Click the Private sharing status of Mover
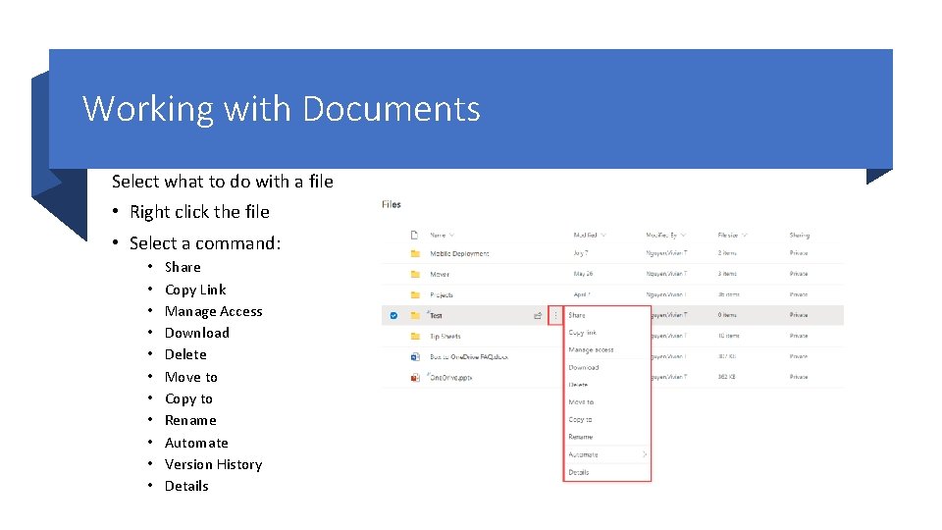Image resolution: width=942 pixels, height=530 pixels. click(799, 274)
